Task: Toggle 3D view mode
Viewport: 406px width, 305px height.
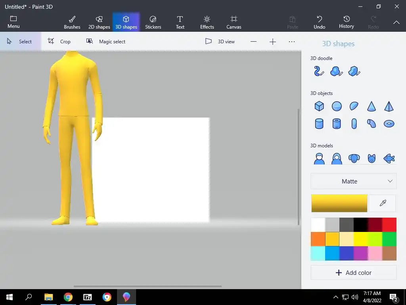Action: point(220,41)
